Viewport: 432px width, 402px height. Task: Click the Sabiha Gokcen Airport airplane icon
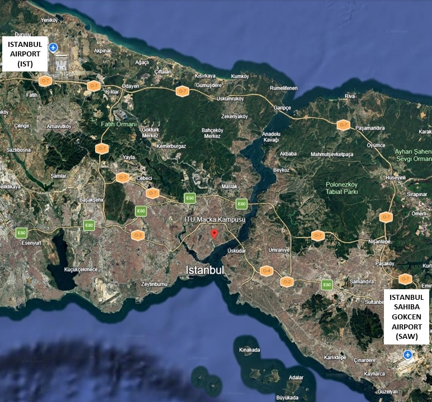pyautogui.click(x=407, y=354)
